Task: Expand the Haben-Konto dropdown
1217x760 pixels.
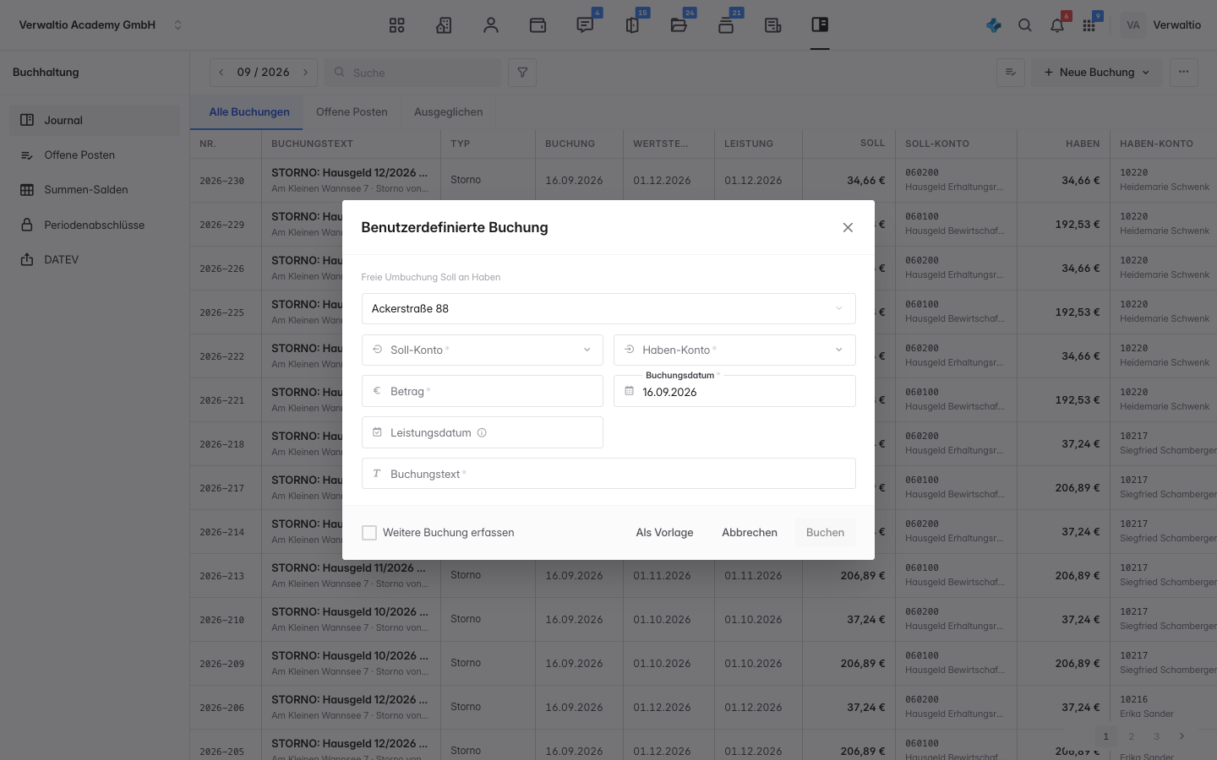Action: 734,350
